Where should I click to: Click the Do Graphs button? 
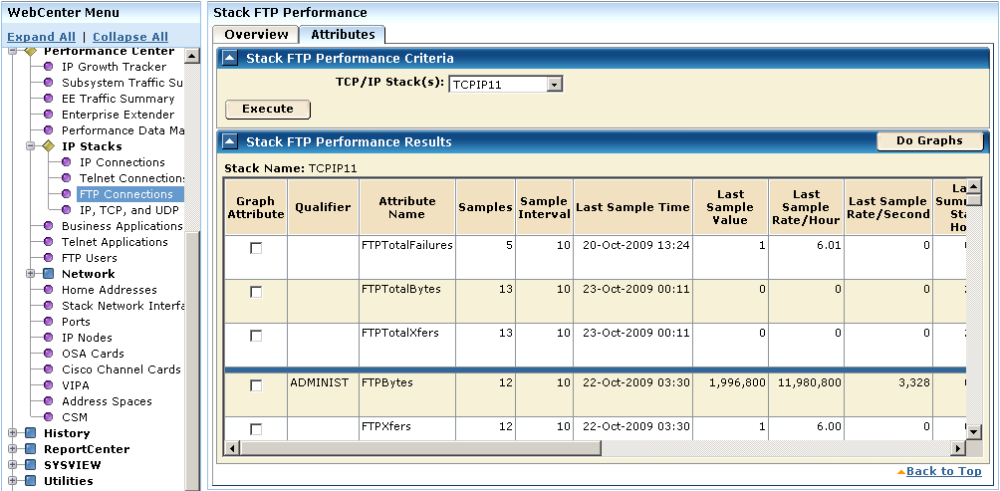coord(930,140)
